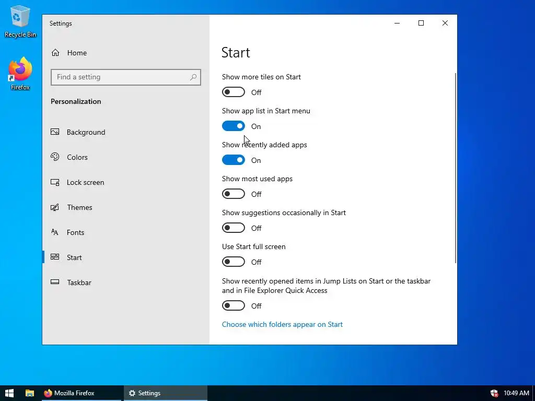Click the Fonts AA icon
Screen dimensions: 535x401
tap(55, 232)
